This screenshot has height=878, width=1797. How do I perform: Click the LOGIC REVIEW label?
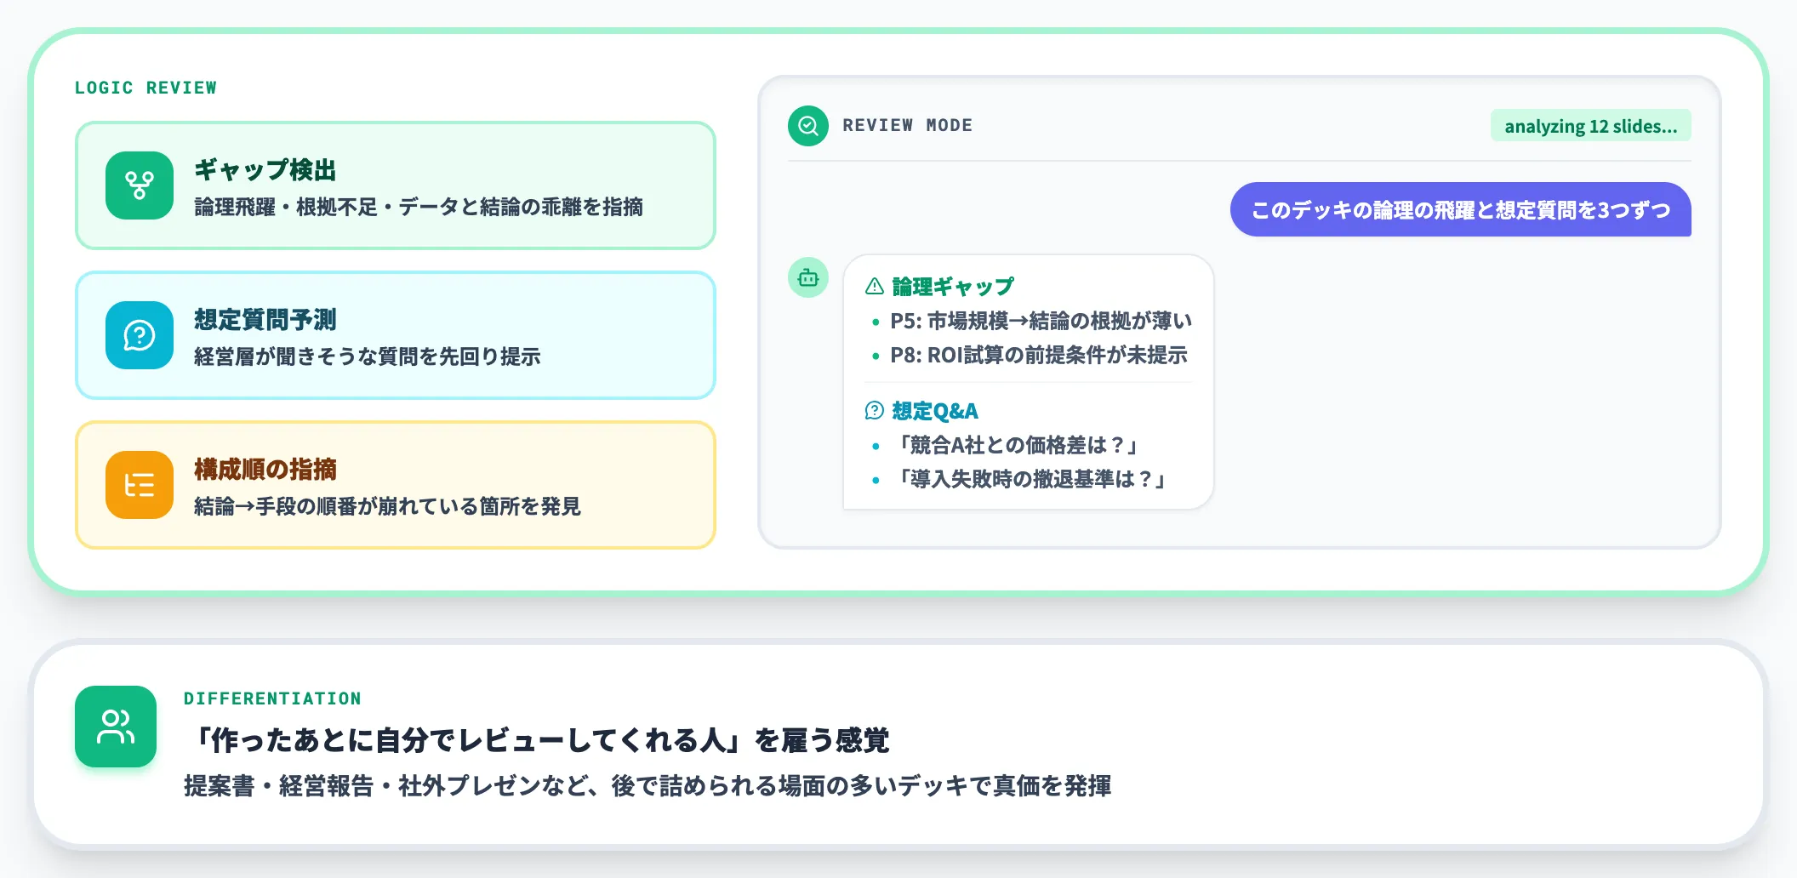pos(145,88)
